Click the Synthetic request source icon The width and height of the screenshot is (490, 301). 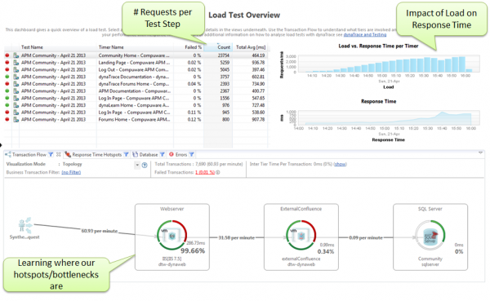click(25, 225)
